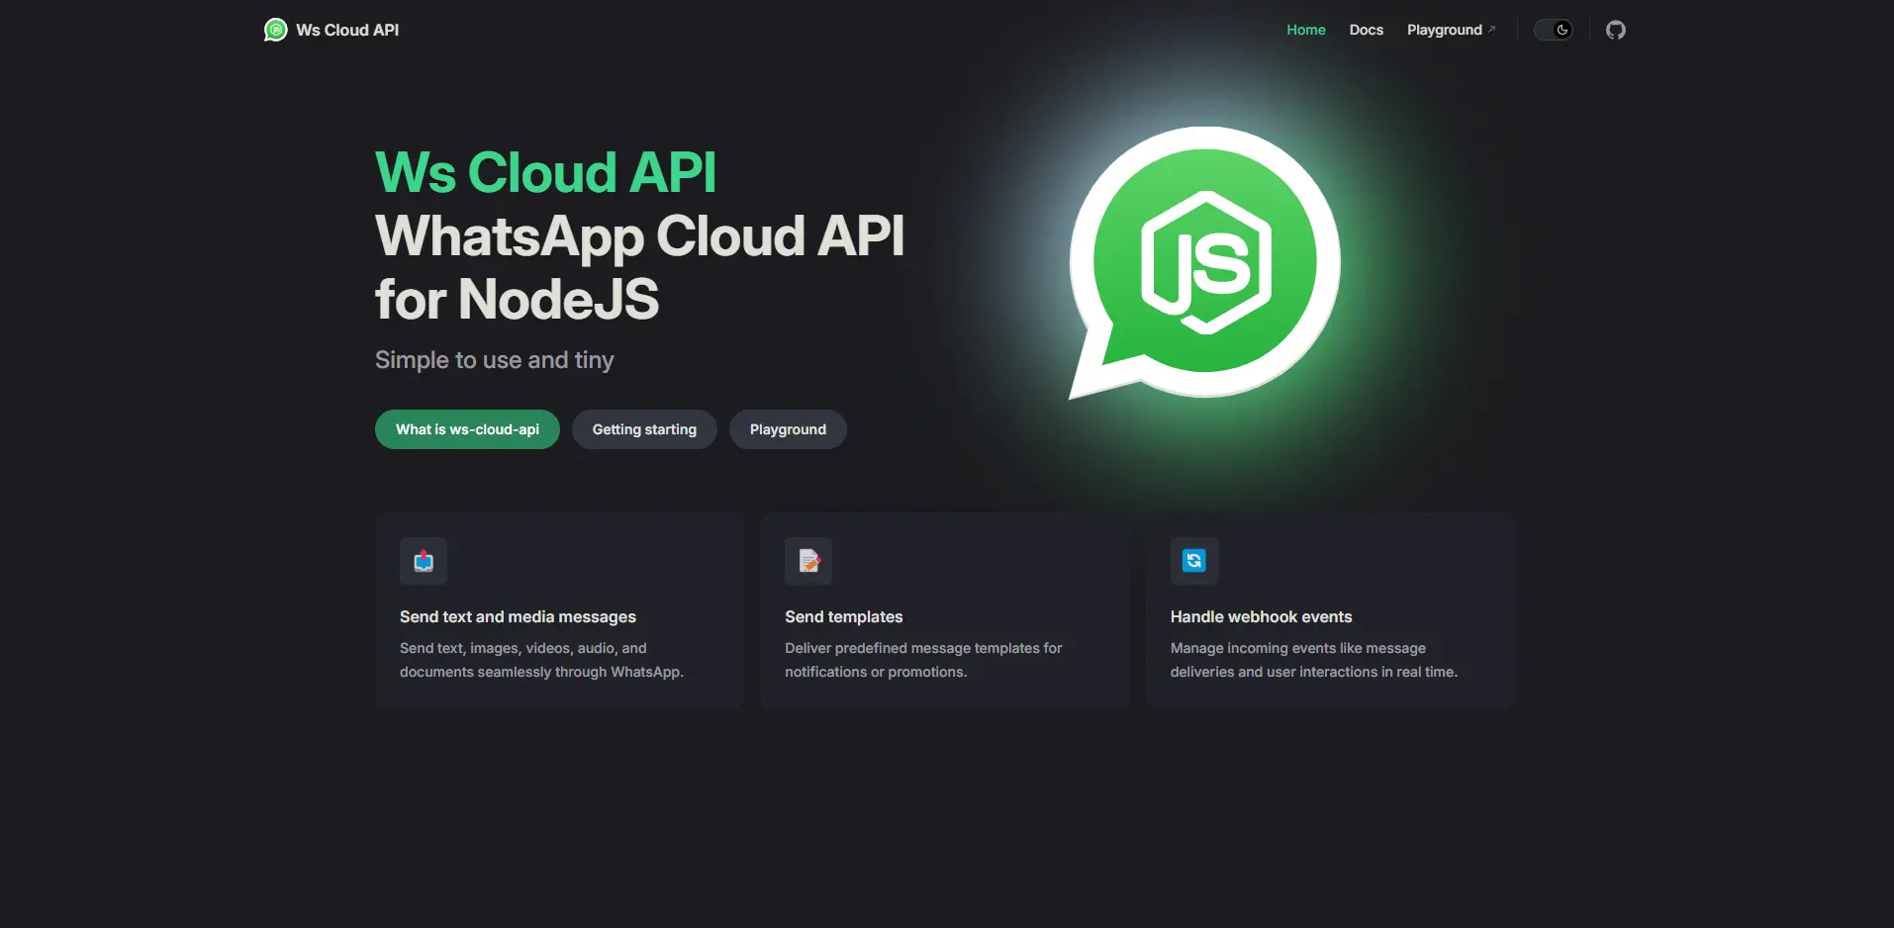
Task: Click the text and media messages clipboard icon
Action: point(423,560)
